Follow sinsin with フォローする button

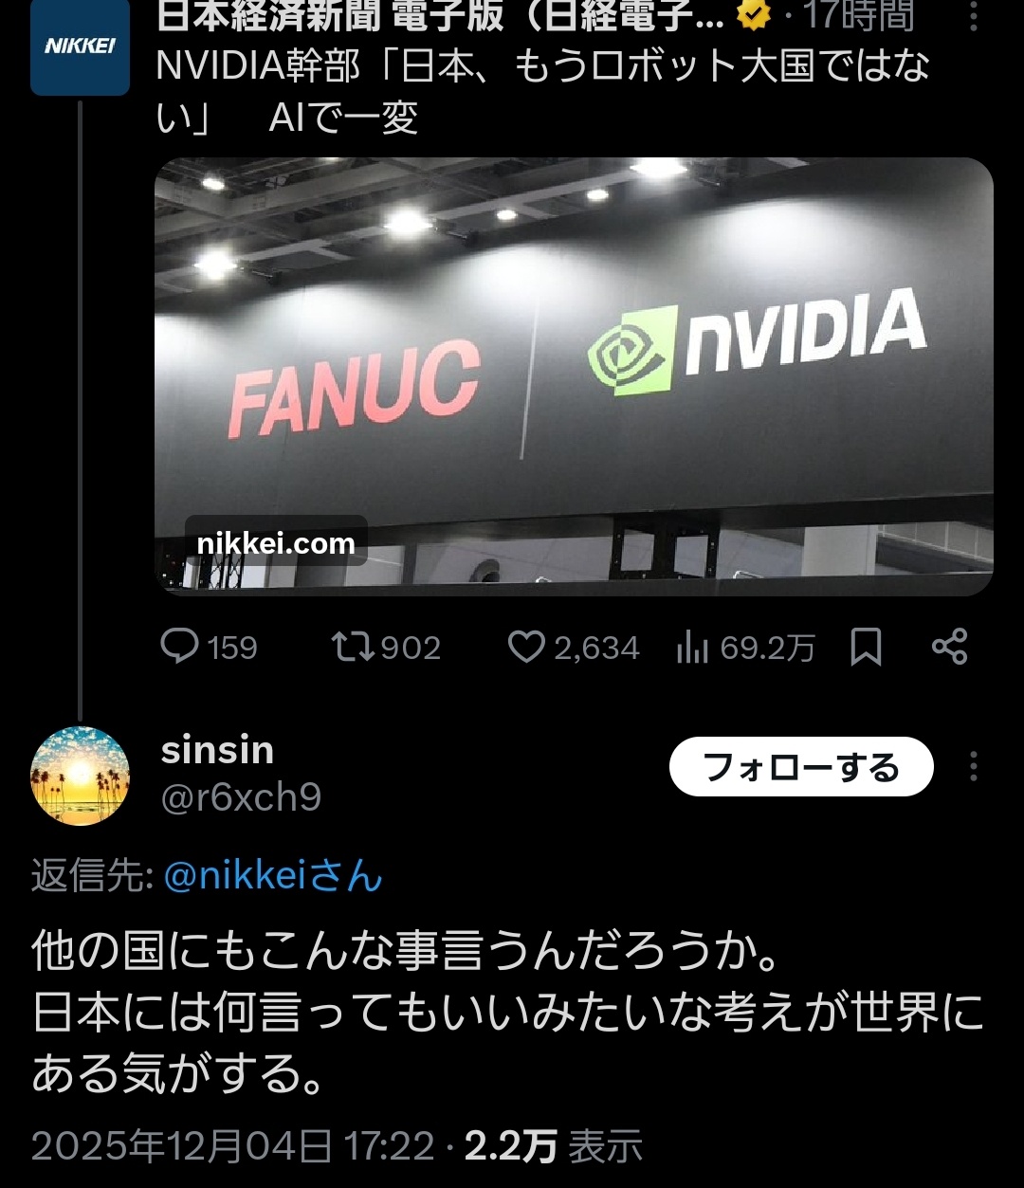click(801, 766)
